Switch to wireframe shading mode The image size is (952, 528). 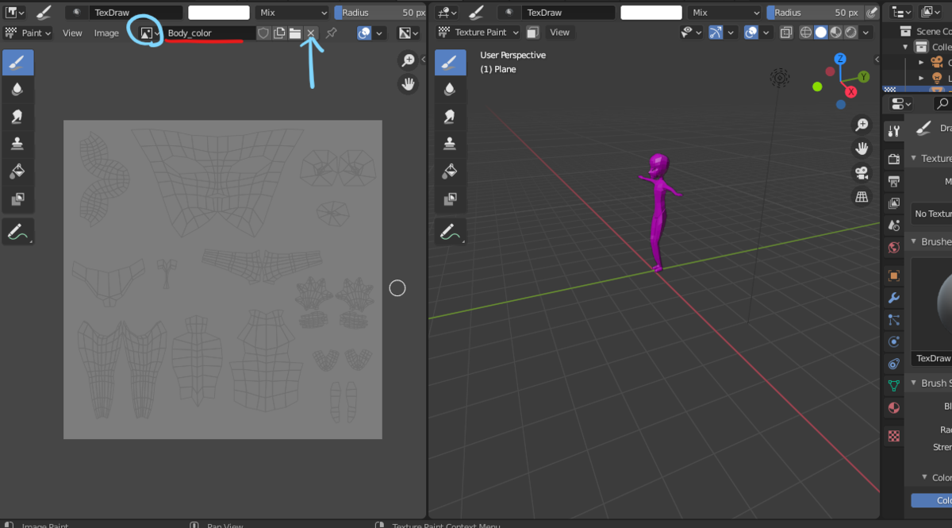pyautogui.click(x=807, y=33)
